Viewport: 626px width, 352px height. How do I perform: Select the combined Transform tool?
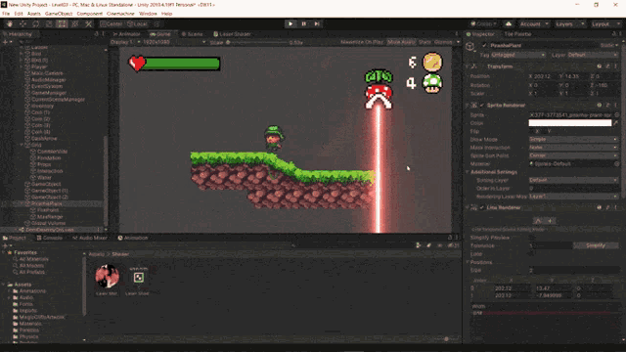coord(75,23)
